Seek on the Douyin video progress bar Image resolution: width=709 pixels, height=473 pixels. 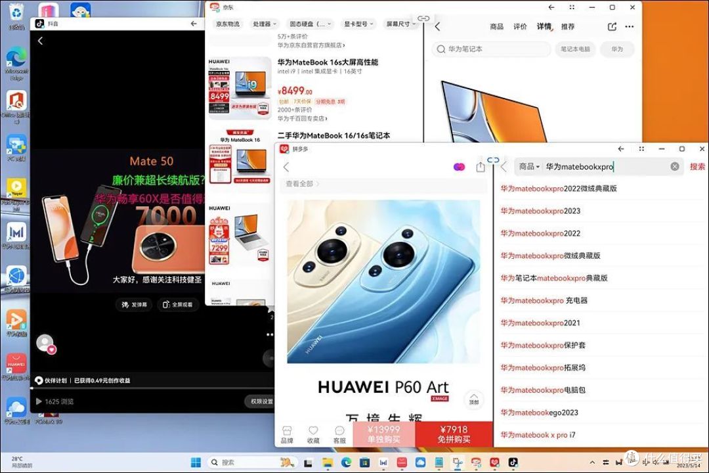[152, 388]
